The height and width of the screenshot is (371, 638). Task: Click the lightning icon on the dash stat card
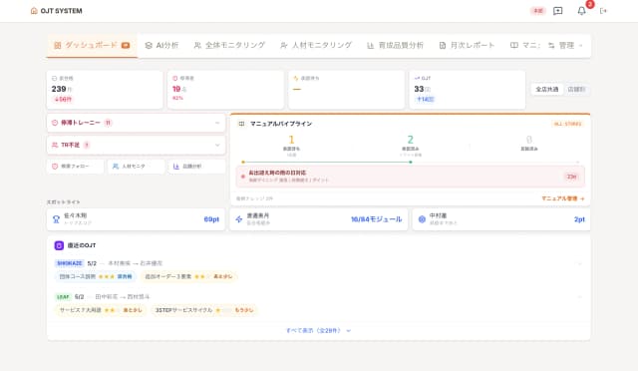[296, 78]
